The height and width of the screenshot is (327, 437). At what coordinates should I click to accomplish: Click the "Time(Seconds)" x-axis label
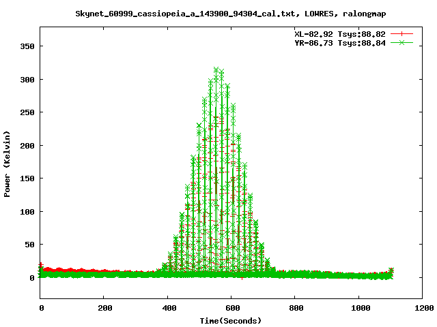(231, 320)
